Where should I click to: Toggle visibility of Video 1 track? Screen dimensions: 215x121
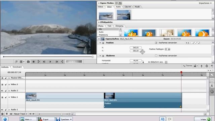[2, 97]
